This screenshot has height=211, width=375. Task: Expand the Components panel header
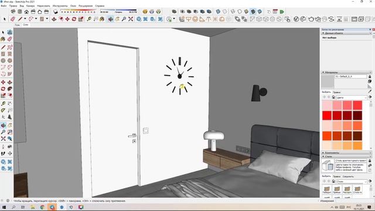click(x=347, y=152)
